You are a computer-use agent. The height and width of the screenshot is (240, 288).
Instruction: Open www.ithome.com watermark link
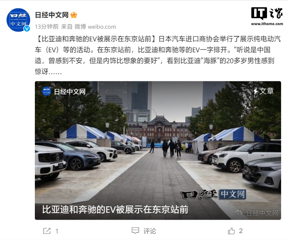point(267,24)
